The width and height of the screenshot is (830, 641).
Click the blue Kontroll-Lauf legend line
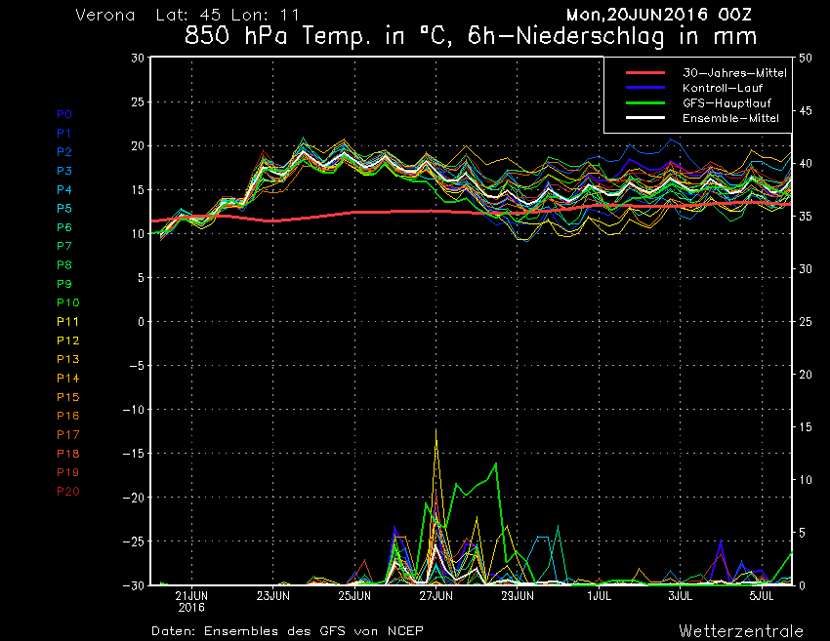645,88
